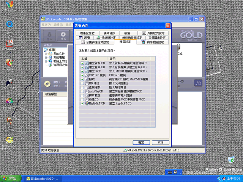The height and width of the screenshot is (182, 243).
Task: Sort list by 名稱 column header
Action: click(93, 59)
